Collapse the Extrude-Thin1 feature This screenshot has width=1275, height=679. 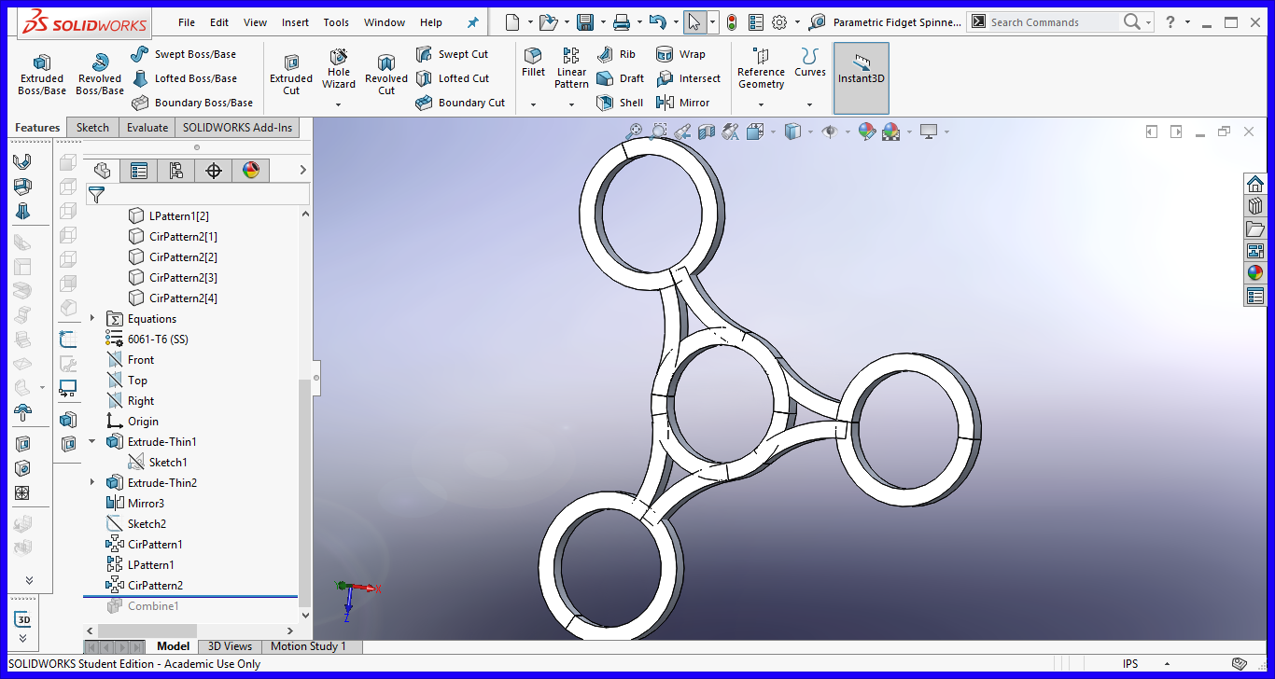(x=92, y=442)
